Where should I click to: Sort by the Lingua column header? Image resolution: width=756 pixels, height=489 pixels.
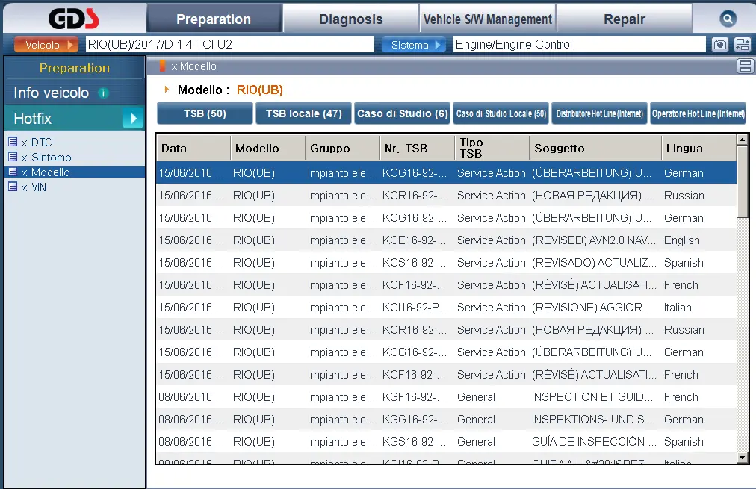coord(699,148)
